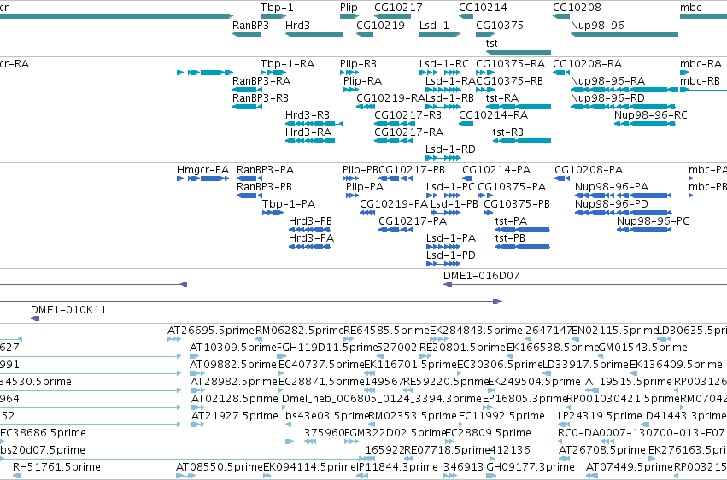Select the CG10219 gene label in top track
This screenshot has width=727, height=480.
(380, 26)
